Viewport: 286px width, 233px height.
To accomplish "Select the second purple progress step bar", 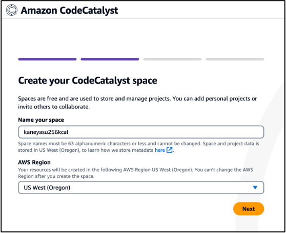I will pyautogui.click(x=110, y=59).
